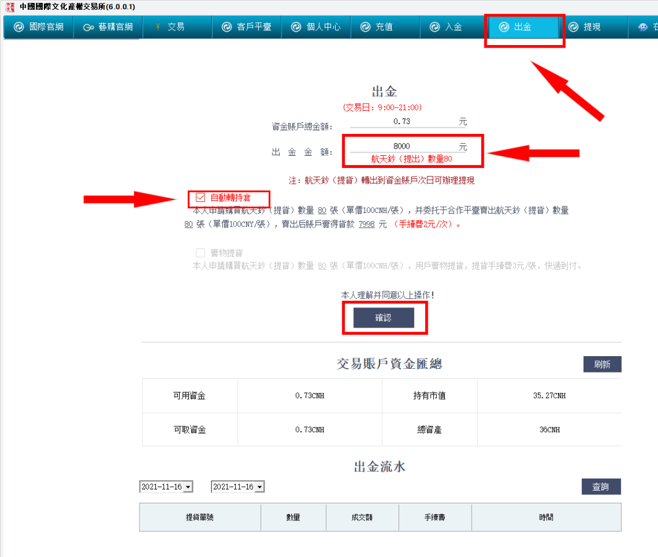The height and width of the screenshot is (557, 658).
Task: Click the 交易賬戶資金匯總 heading
Action: click(389, 363)
